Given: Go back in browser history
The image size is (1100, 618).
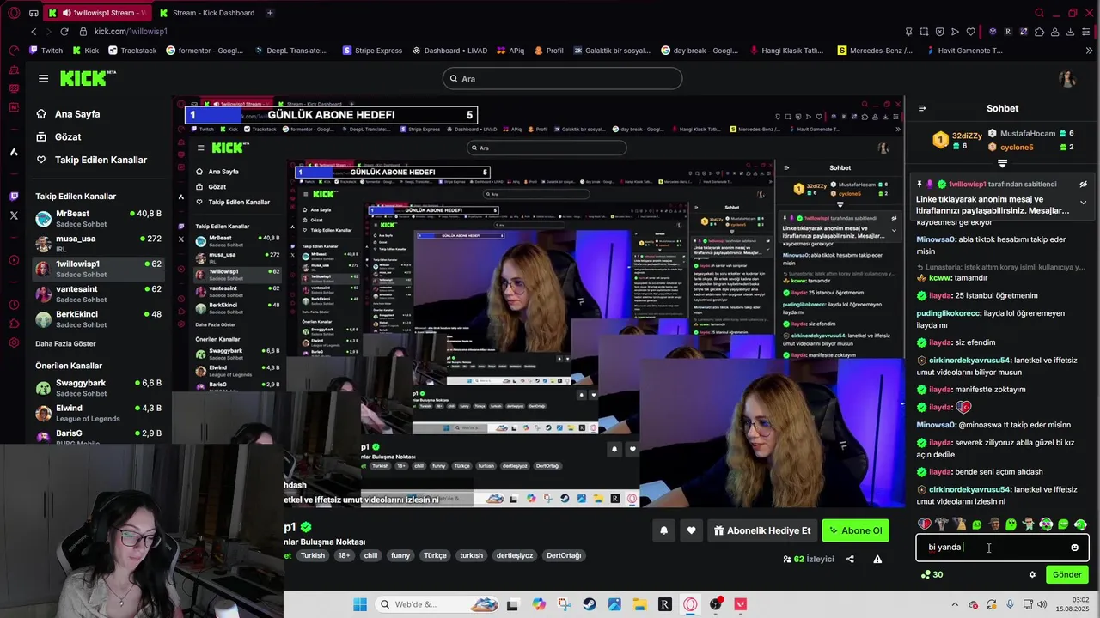Looking at the screenshot, I should [34, 32].
